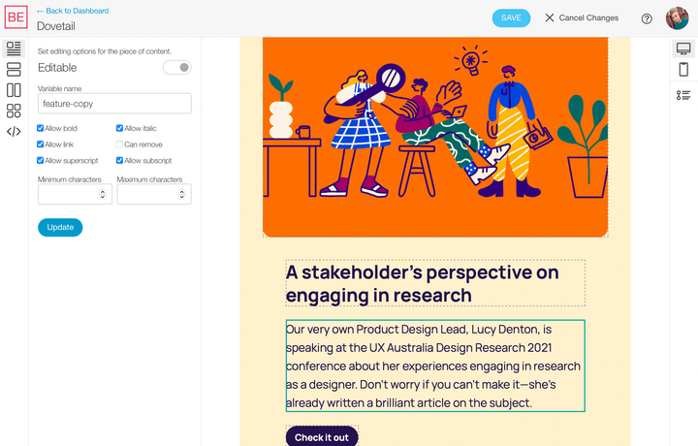The image size is (698, 446).
Task: Click the Variable name input field
Action: tap(114, 103)
